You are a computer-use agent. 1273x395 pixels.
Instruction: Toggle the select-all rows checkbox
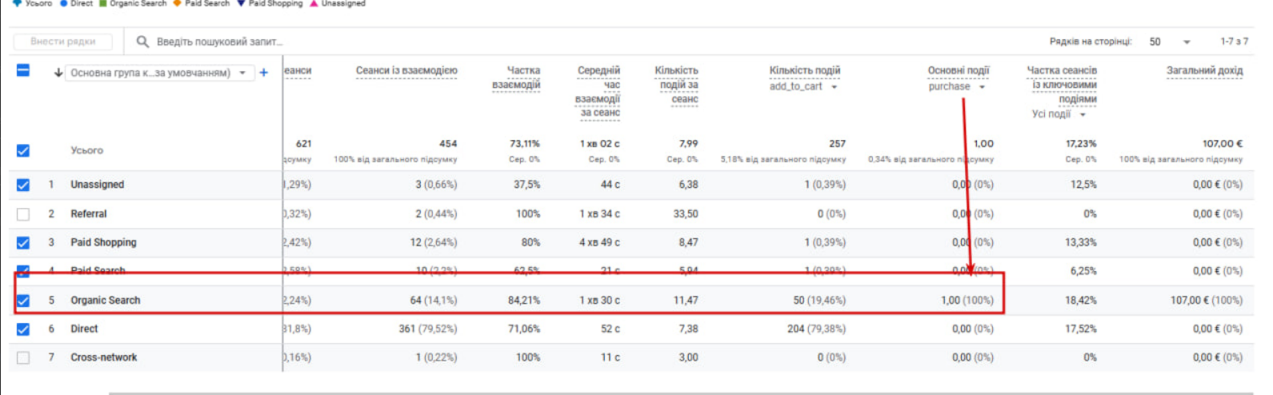[x=23, y=70]
